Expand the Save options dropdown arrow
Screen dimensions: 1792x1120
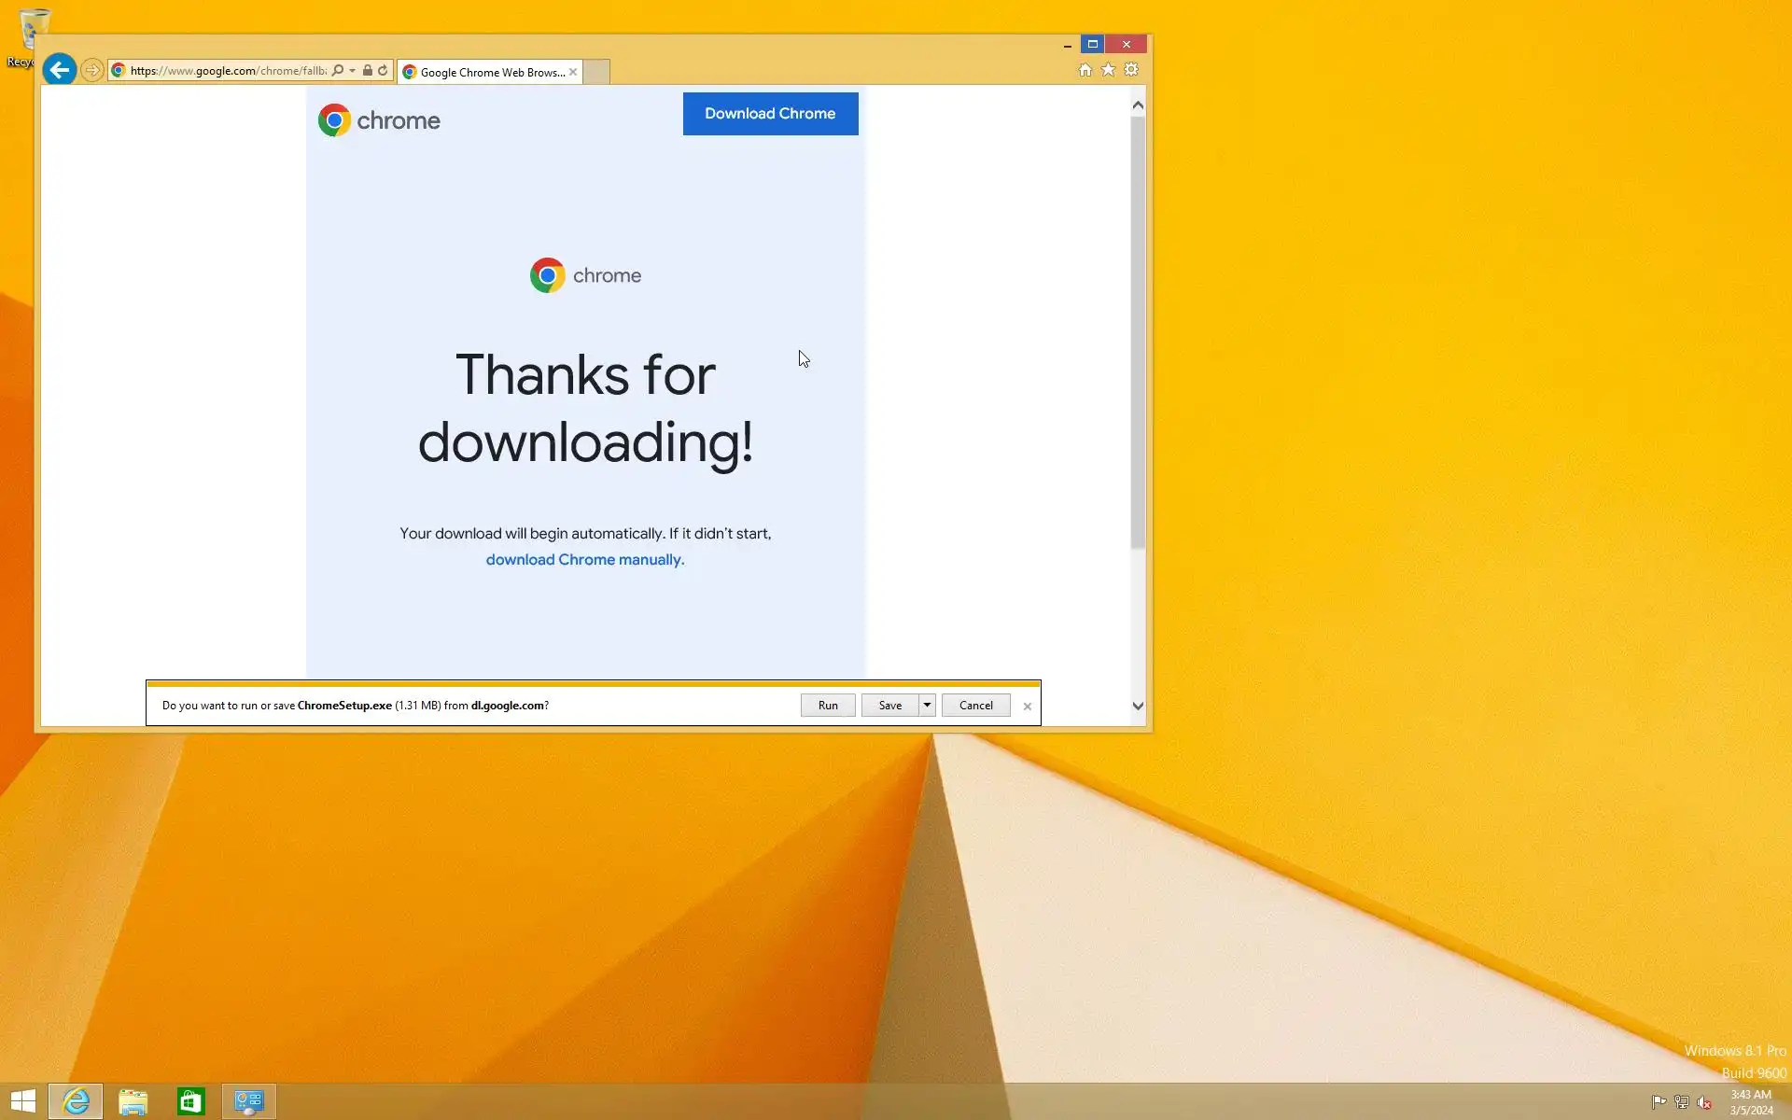927,706
